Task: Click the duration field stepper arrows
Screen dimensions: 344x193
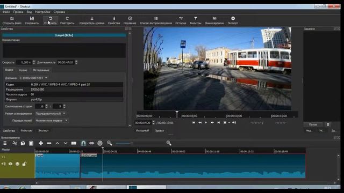Action: [x=76, y=62]
